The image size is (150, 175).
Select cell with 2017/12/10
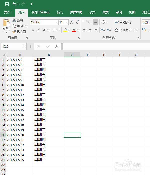tap(20, 85)
